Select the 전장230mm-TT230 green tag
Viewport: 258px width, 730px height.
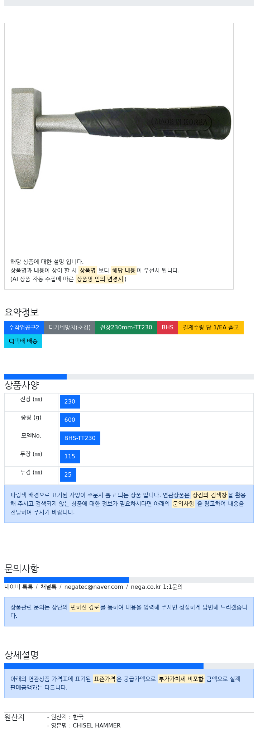126,328
